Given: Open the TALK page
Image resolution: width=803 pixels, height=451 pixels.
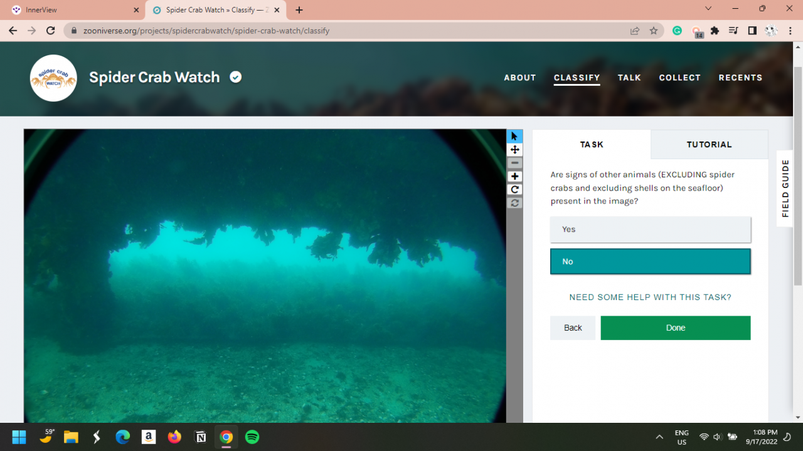Looking at the screenshot, I should click(x=629, y=78).
